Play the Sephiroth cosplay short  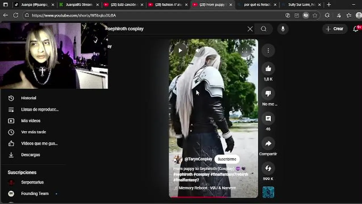[x=180, y=51]
